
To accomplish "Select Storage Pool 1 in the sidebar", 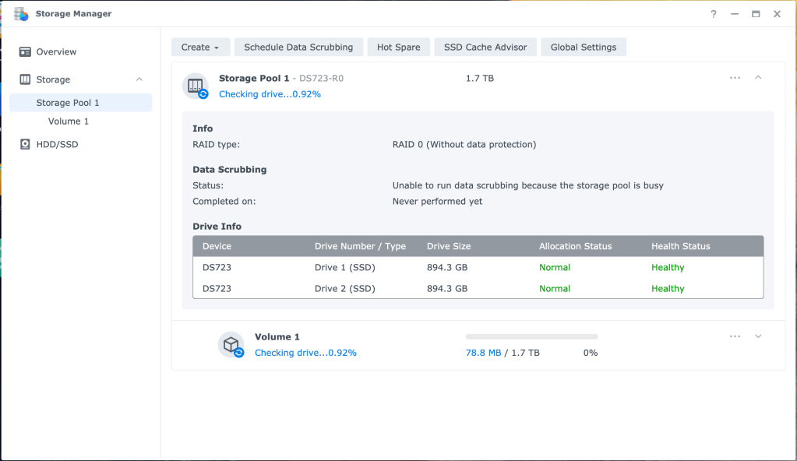I will (x=68, y=103).
